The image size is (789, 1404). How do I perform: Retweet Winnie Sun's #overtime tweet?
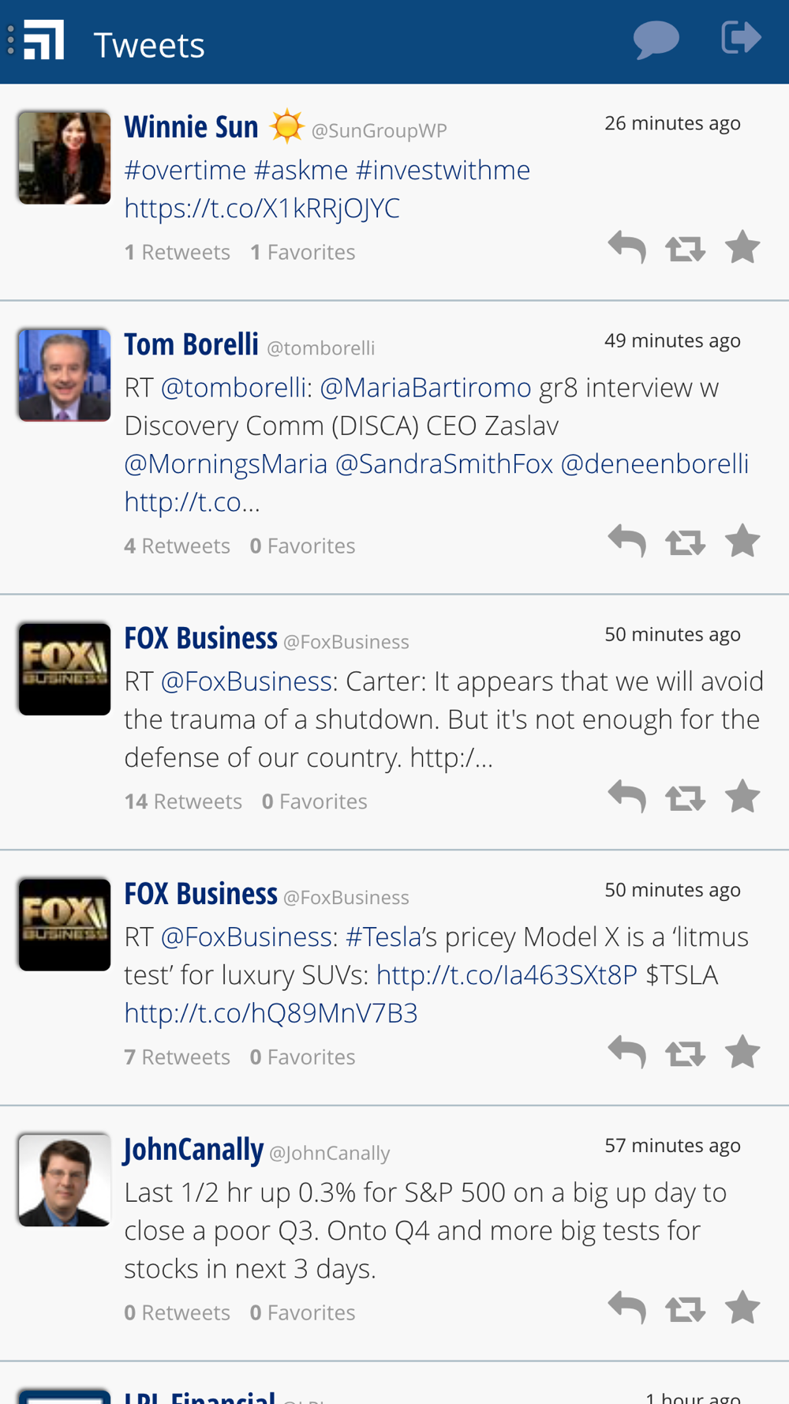coord(685,250)
